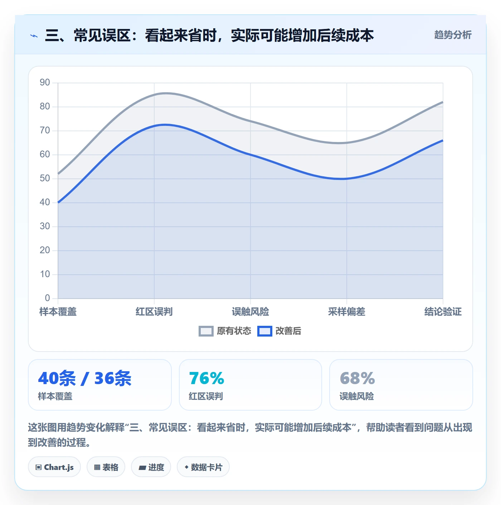Click the 误触风险 x-axis label
The image size is (501, 505).
[250, 312]
